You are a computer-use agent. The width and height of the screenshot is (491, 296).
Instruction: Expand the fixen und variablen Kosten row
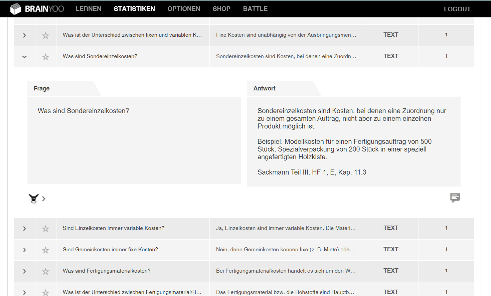[x=24, y=35]
